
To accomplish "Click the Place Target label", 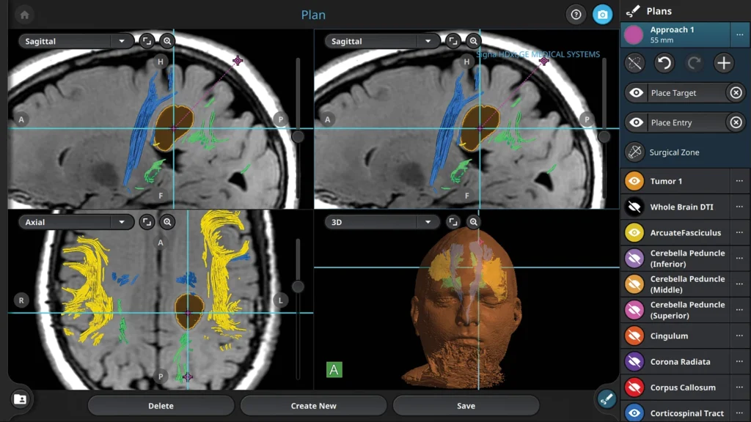I will (673, 93).
